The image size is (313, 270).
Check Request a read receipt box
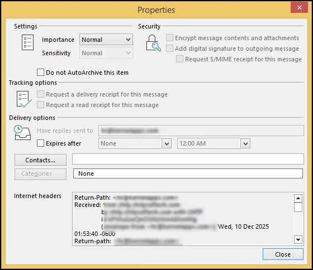40,105
